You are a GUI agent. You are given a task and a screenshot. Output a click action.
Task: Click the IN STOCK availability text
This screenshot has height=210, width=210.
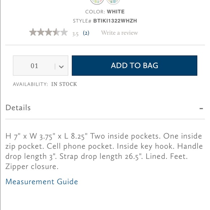coord(64,84)
